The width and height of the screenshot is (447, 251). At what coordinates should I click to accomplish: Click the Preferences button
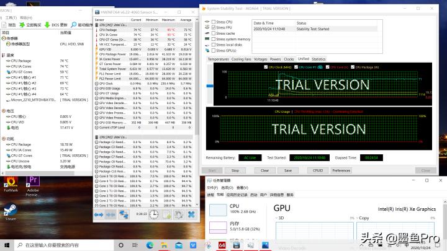pyautogui.click(x=341, y=170)
